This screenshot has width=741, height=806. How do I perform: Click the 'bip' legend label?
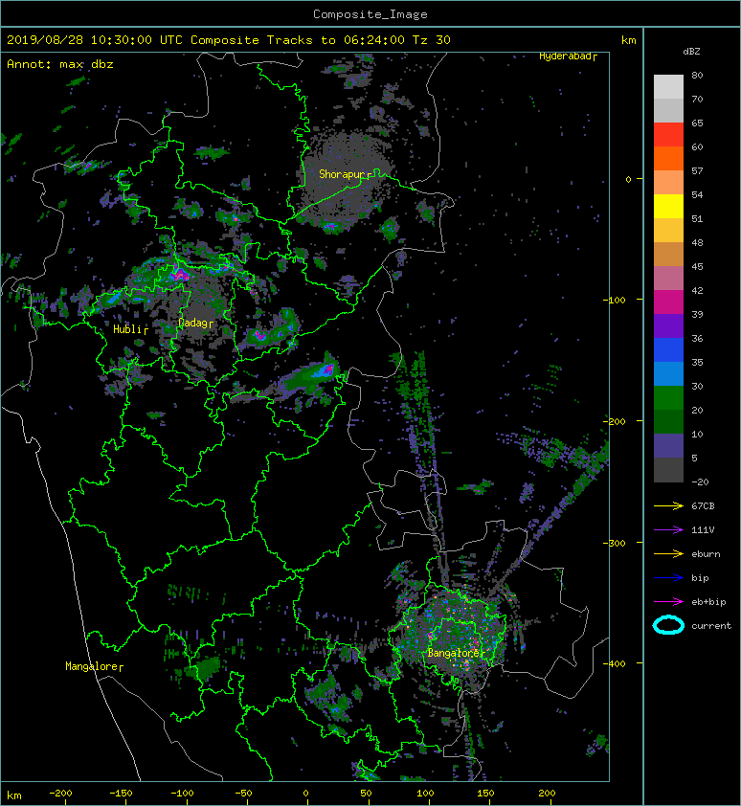(701, 578)
